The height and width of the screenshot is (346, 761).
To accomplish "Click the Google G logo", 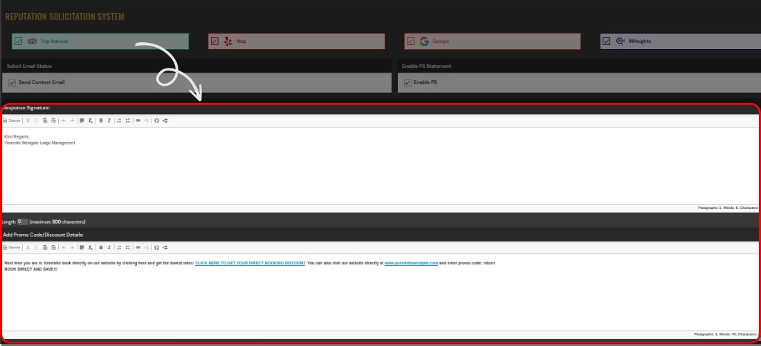I will (x=424, y=42).
